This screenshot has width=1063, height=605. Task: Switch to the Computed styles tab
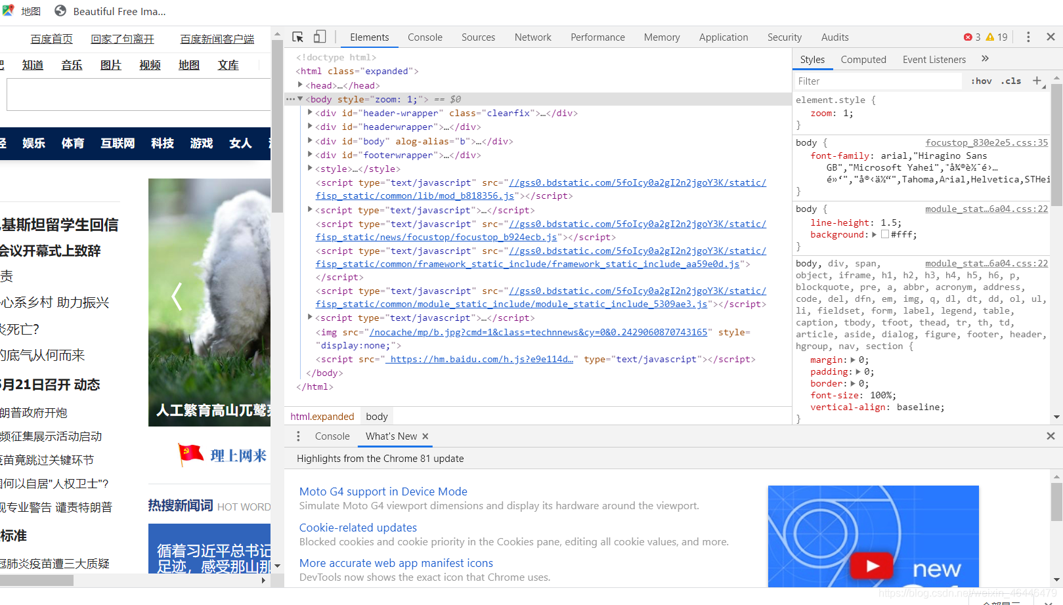863,60
